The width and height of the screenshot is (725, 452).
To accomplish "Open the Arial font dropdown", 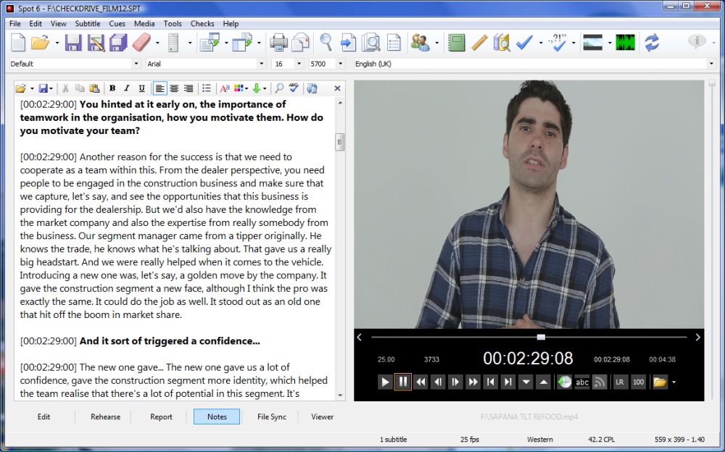I will coord(261,64).
